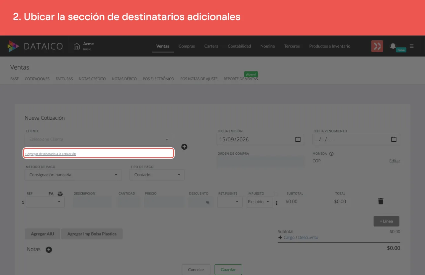
Task: Expand the Cliente selection dropdown
Action: 99,139
